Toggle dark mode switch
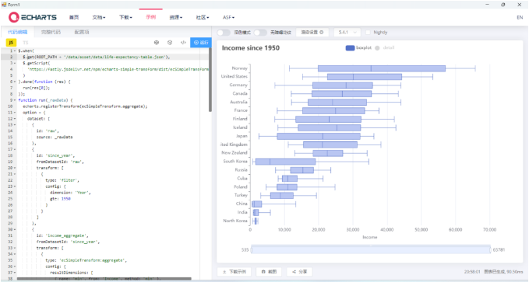The height and width of the screenshot is (282, 529). click(x=223, y=33)
